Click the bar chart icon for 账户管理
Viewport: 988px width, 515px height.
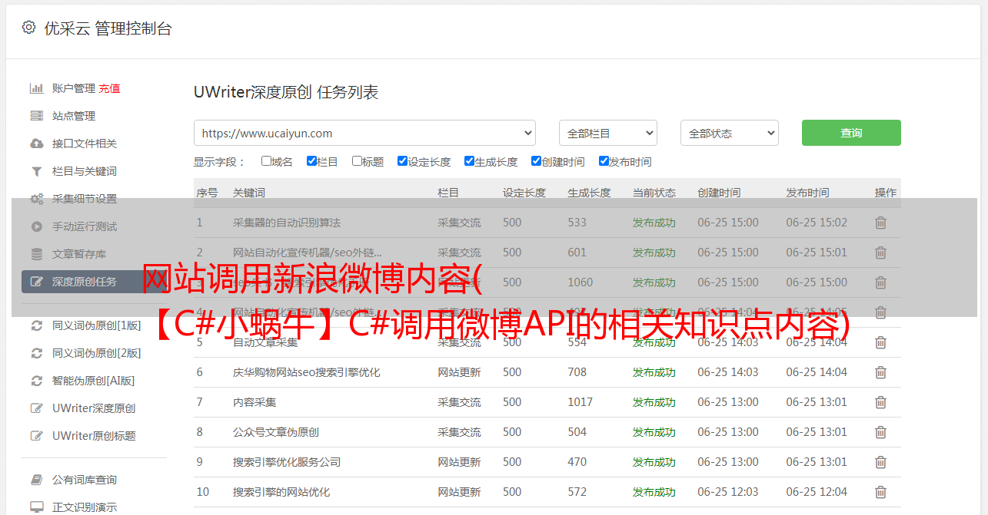(x=36, y=88)
